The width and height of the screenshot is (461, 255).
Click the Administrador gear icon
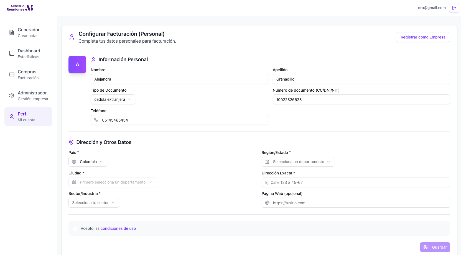(12, 96)
